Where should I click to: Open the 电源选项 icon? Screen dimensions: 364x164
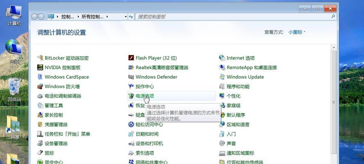131,96
